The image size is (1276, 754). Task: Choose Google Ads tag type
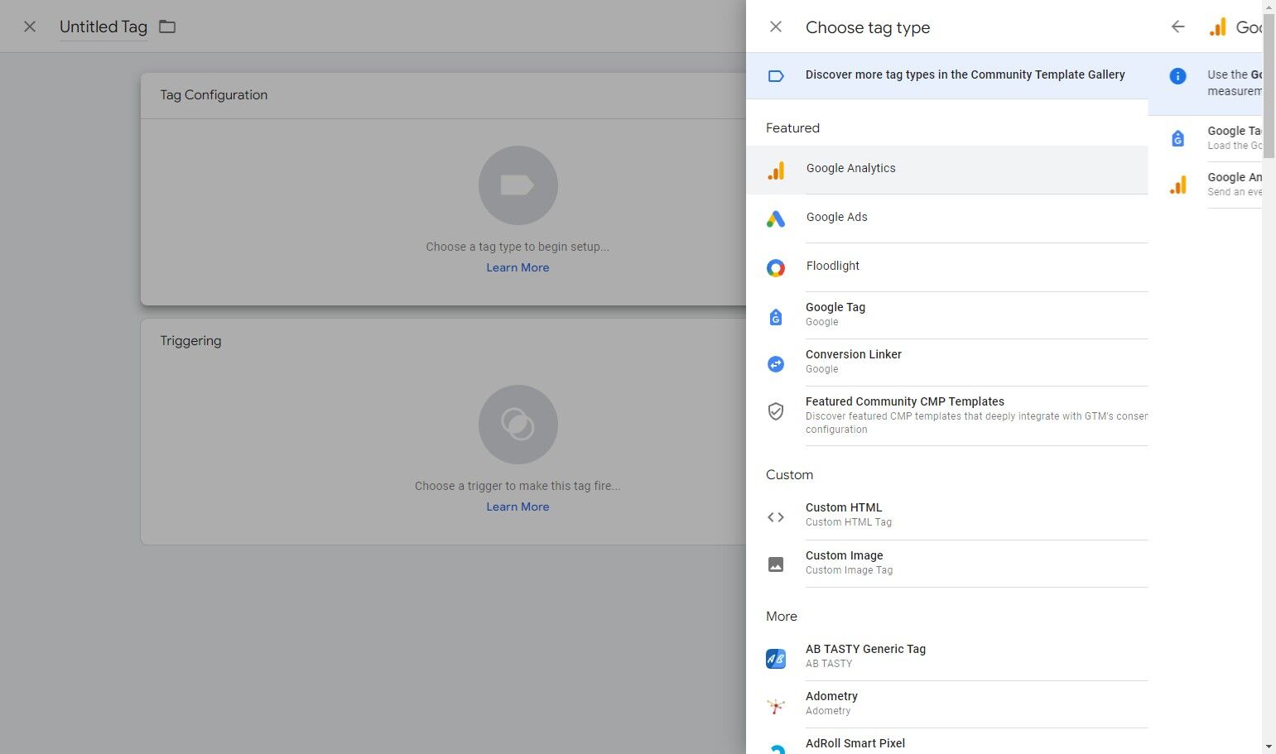pyautogui.click(x=947, y=219)
